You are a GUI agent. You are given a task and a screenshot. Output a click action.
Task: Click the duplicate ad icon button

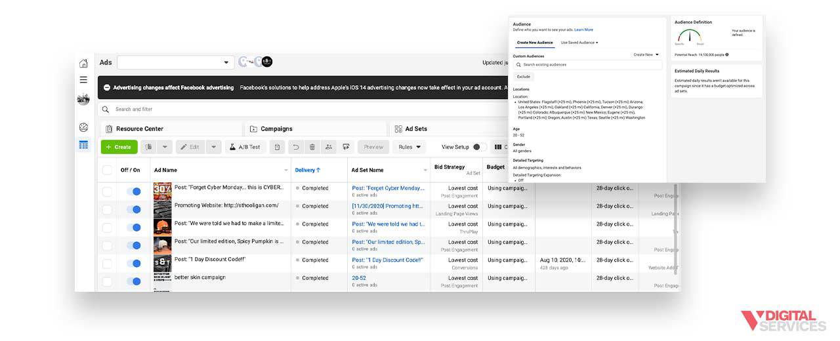click(149, 147)
